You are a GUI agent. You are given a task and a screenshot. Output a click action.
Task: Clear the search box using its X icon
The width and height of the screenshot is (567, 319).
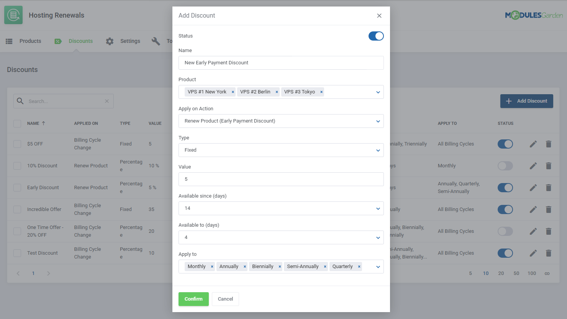pos(107,101)
